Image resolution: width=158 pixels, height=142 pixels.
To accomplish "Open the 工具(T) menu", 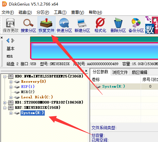I will (x=60, y=12).
